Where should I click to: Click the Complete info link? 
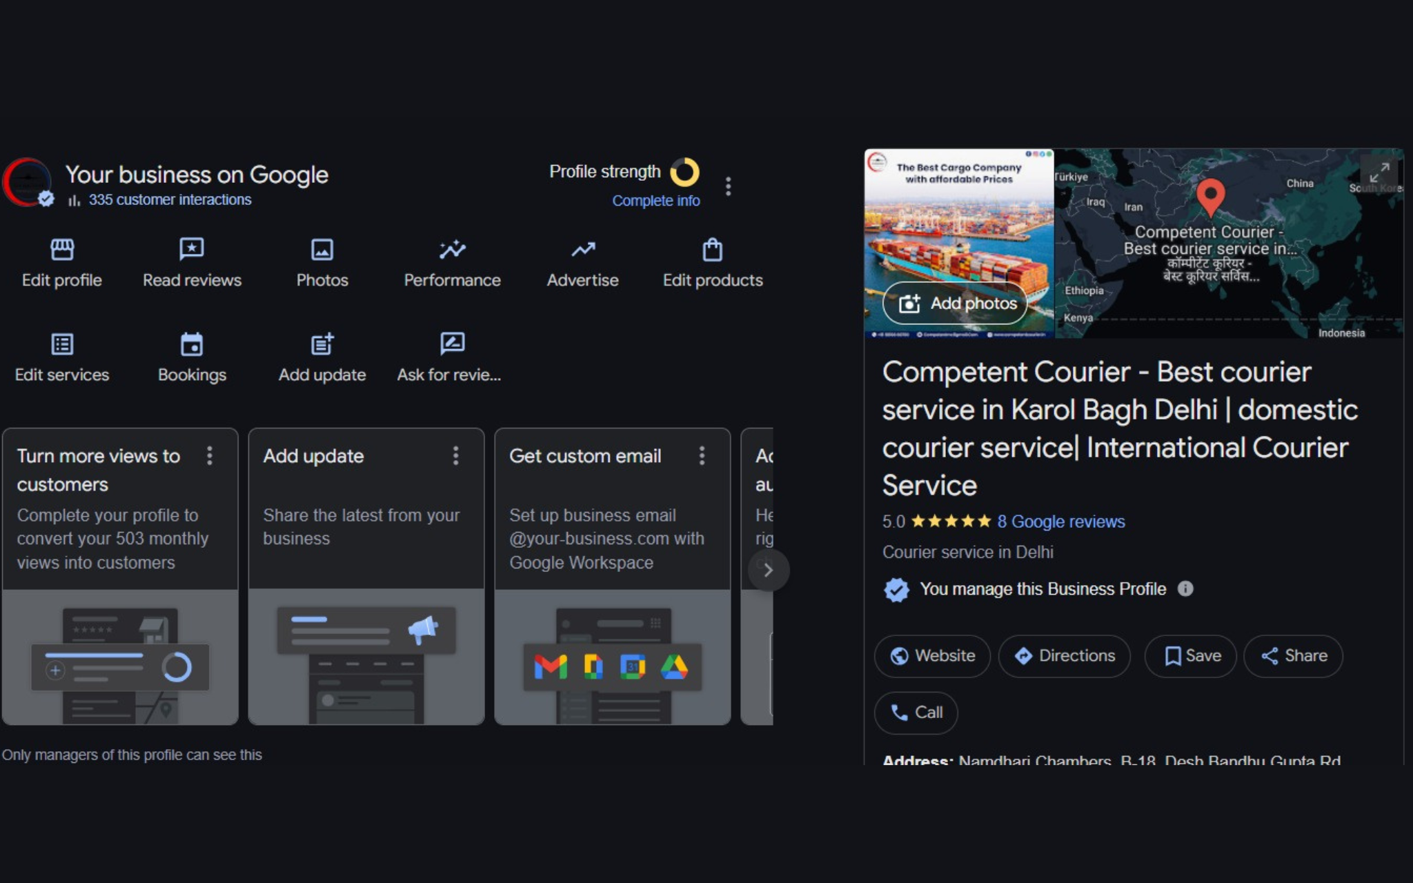click(x=655, y=201)
